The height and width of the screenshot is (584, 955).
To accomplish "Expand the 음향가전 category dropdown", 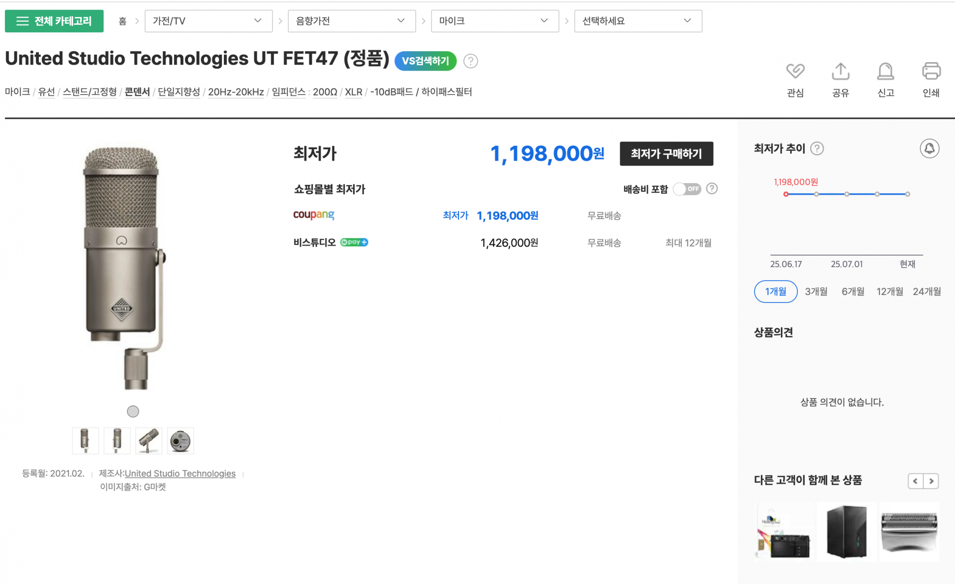I will [352, 21].
